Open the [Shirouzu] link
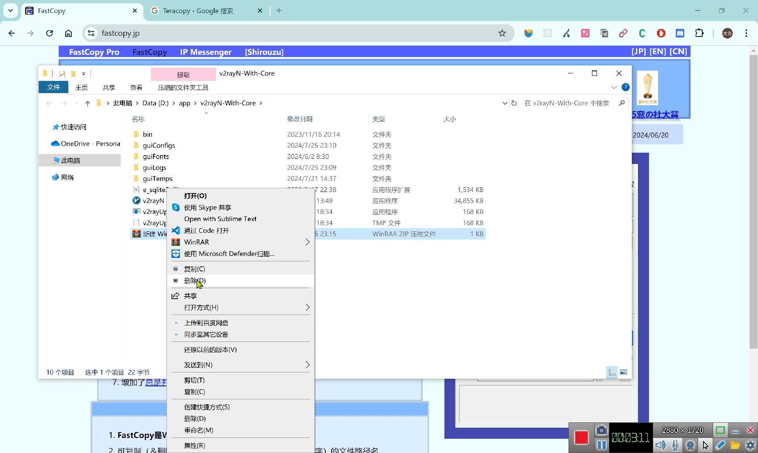 [264, 52]
